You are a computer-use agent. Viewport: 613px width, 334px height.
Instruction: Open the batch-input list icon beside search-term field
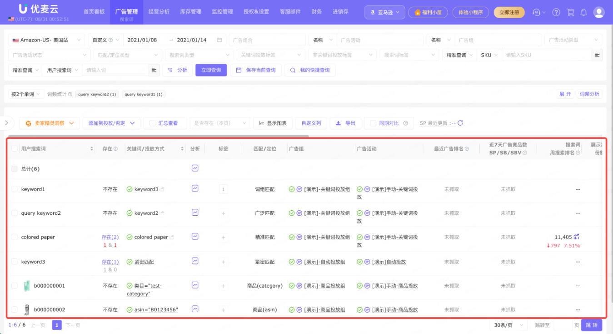tap(154, 70)
